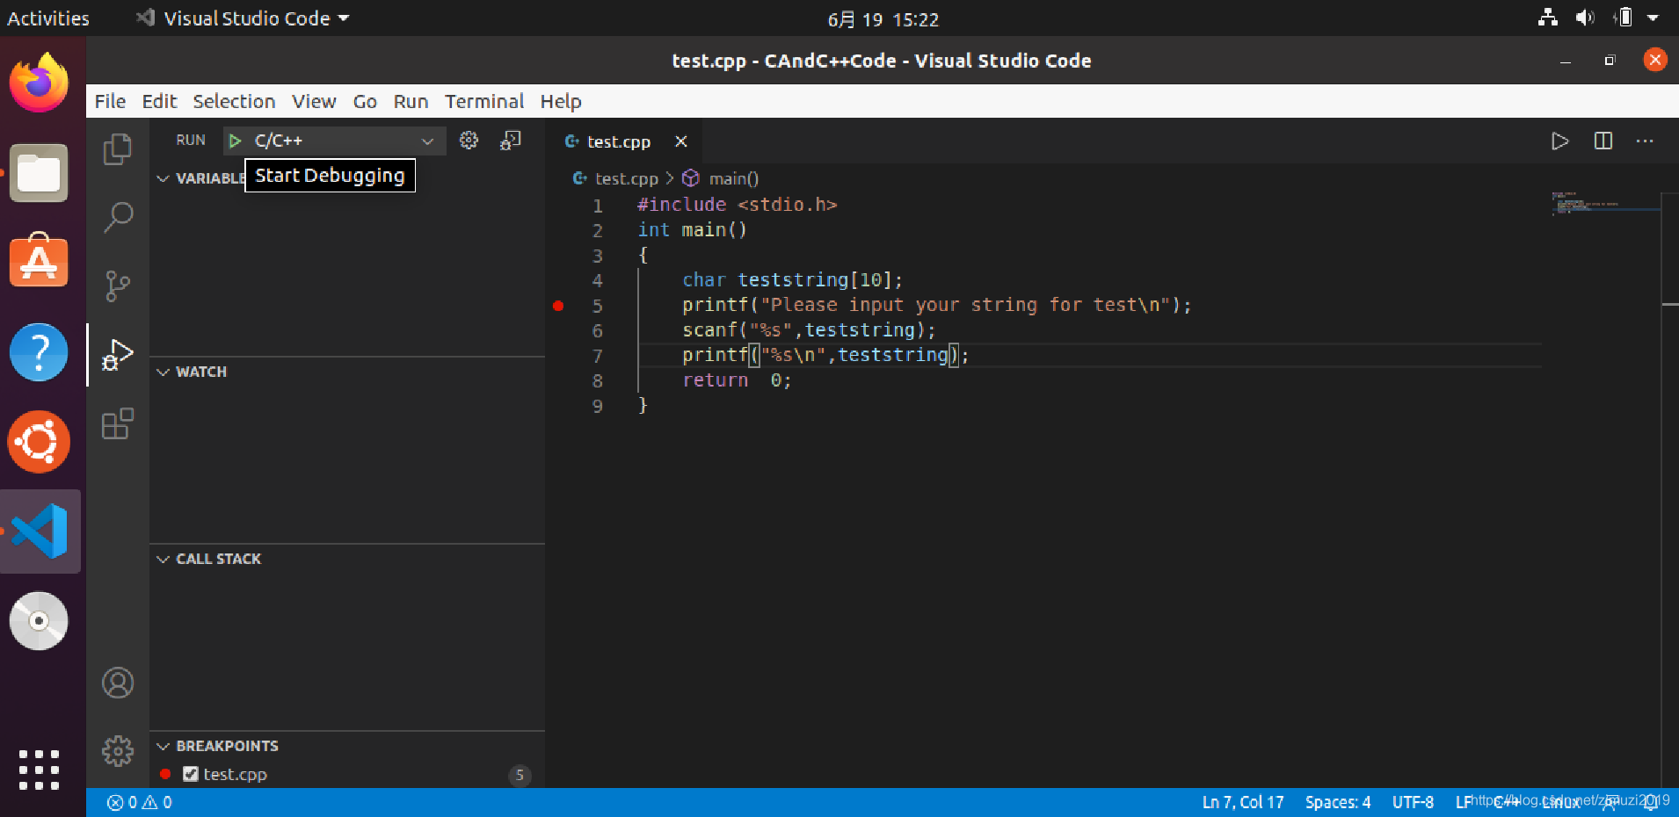Open the Debug Console icon
This screenshot has width=1679, height=817.
pyautogui.click(x=511, y=141)
